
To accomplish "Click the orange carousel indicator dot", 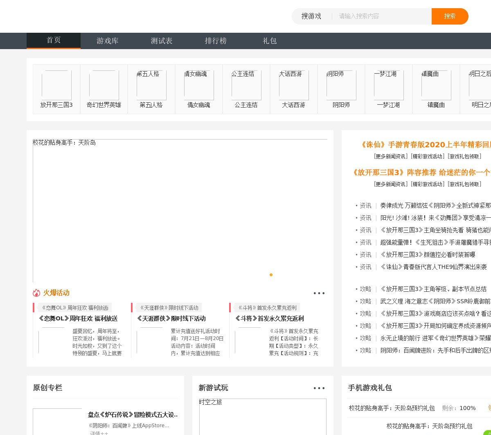I will pos(271,275).
